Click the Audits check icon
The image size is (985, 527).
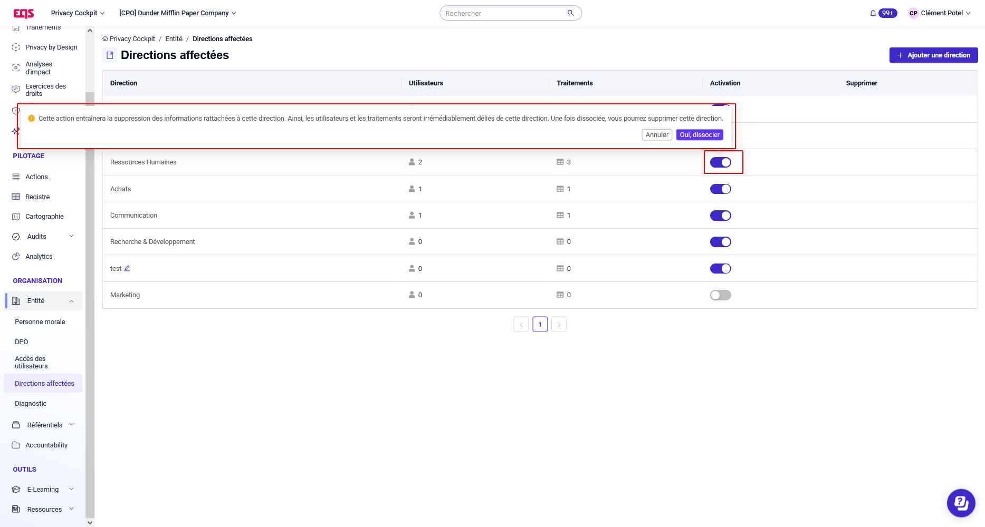[16, 237]
